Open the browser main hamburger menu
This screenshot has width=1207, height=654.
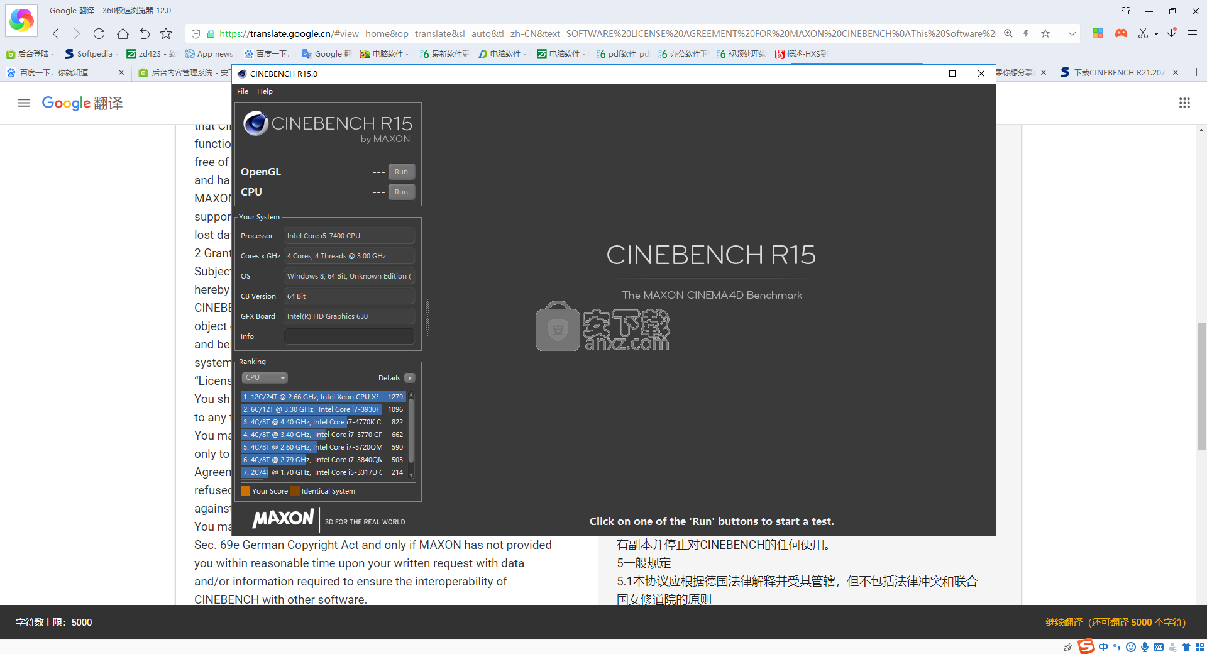click(x=1192, y=34)
